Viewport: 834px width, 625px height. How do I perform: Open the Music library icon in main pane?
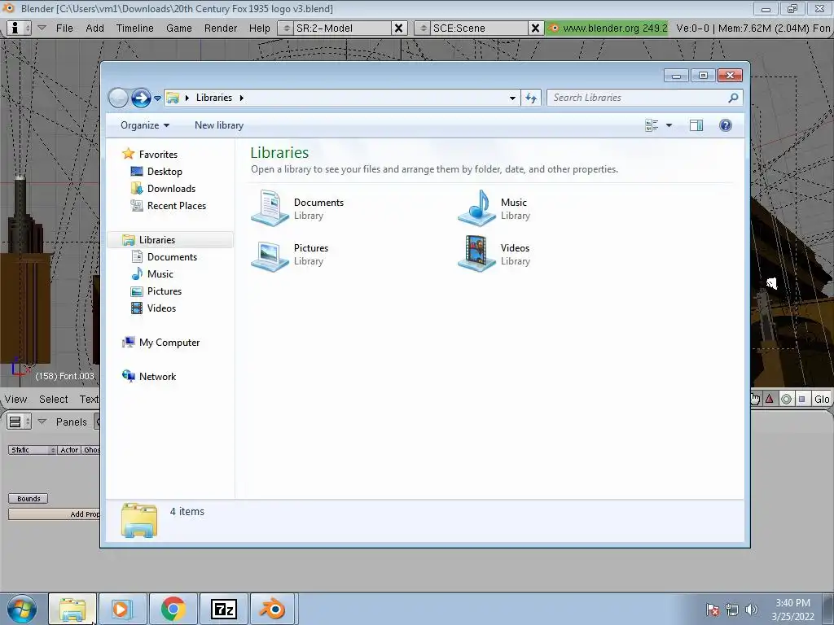(x=477, y=208)
